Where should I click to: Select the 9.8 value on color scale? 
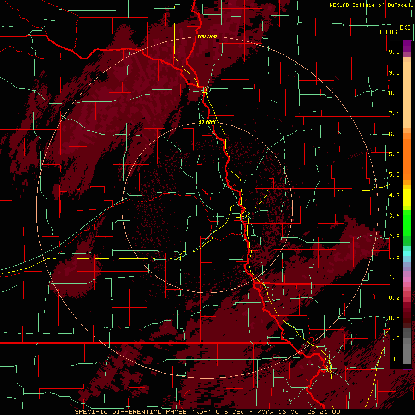394,52
